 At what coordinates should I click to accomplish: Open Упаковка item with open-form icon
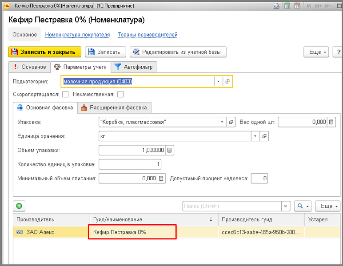pyautogui.click(x=231, y=122)
